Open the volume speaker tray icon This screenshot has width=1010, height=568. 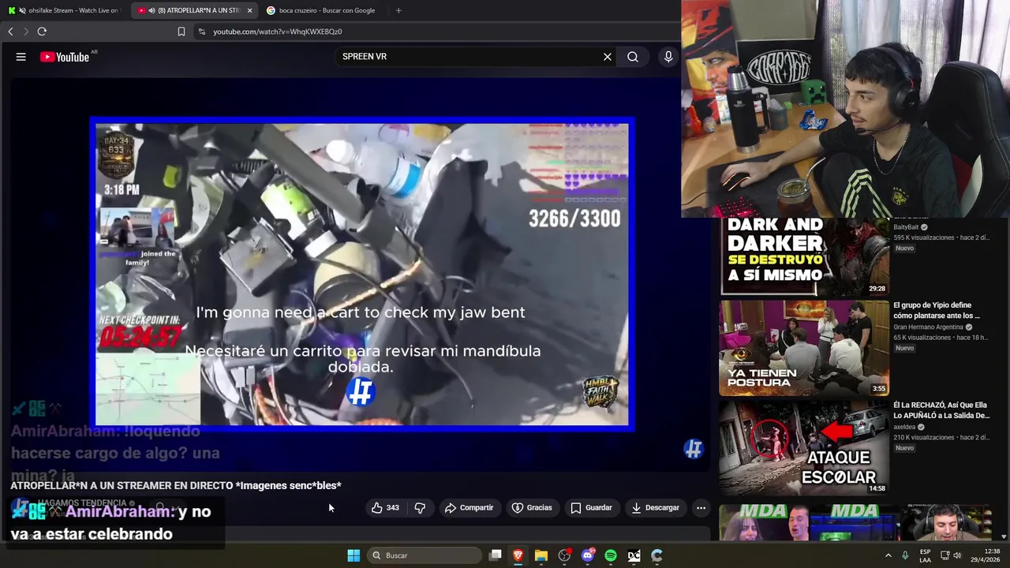pyautogui.click(x=957, y=555)
